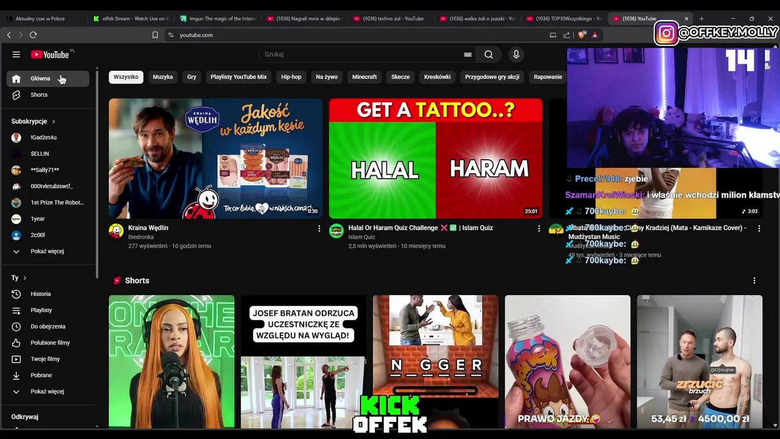Open Kraina Wędlin video options (three dots)
This screenshot has height=439, width=780.
pyautogui.click(x=319, y=228)
